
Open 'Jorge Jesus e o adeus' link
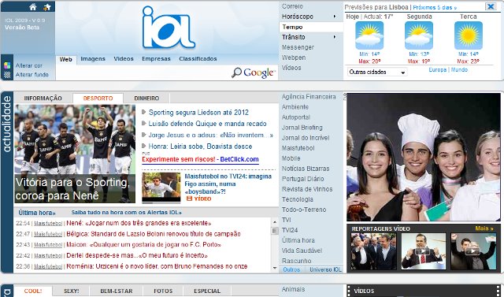(x=210, y=135)
